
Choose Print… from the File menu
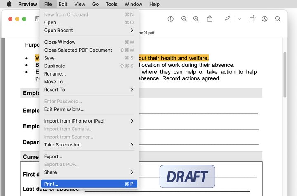(x=89, y=184)
